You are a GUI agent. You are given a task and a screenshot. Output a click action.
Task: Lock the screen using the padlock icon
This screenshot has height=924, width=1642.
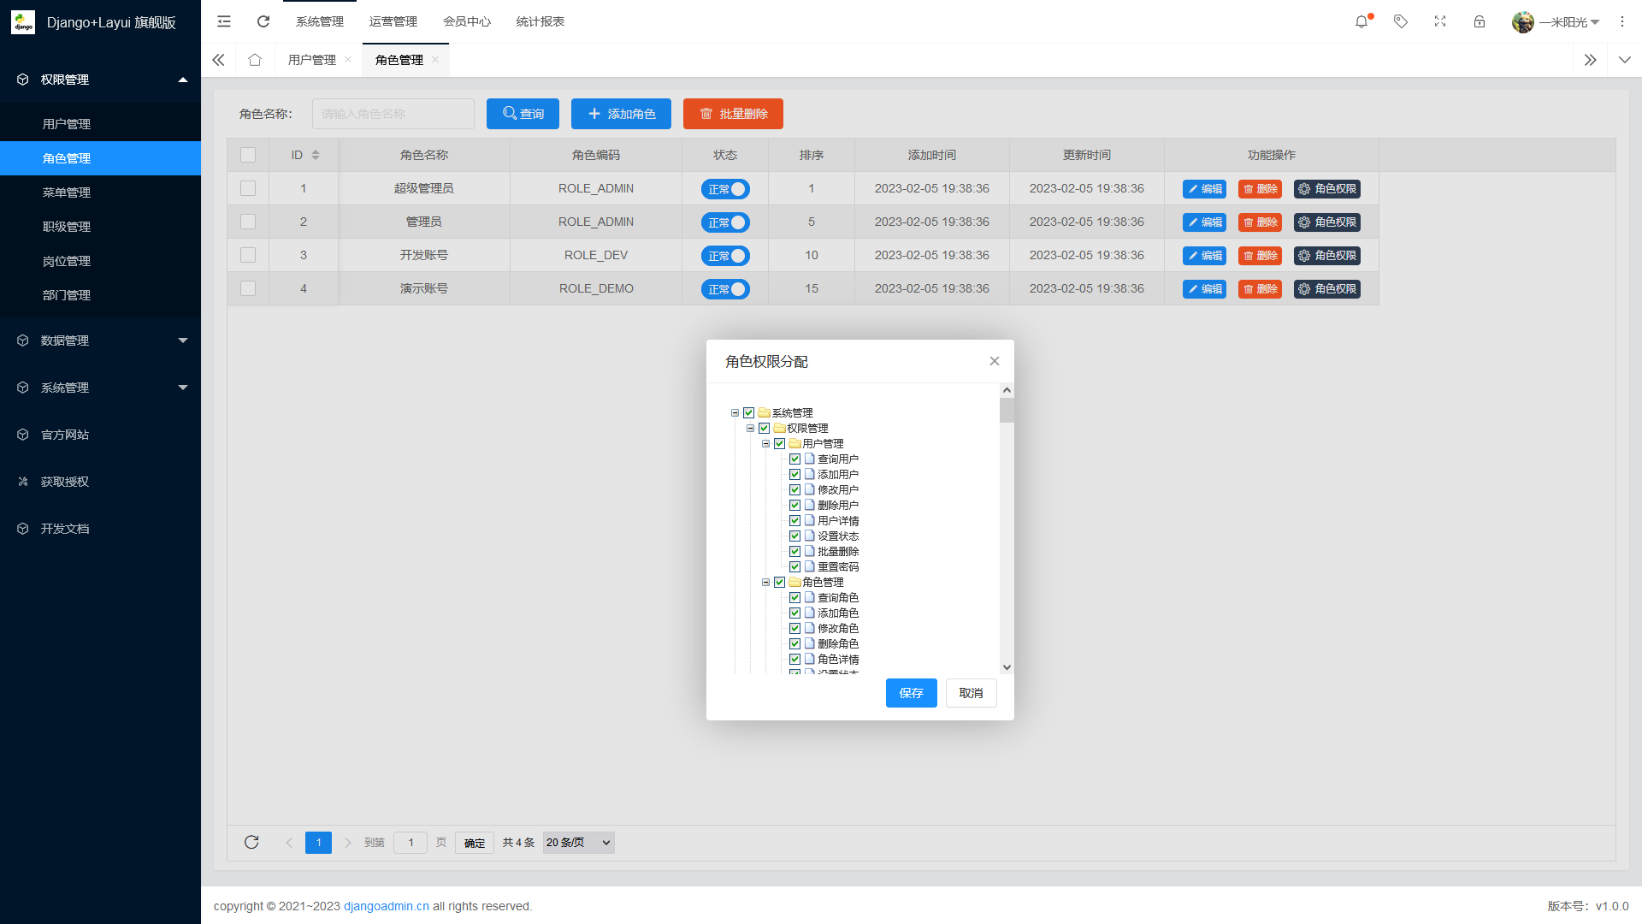tap(1480, 21)
